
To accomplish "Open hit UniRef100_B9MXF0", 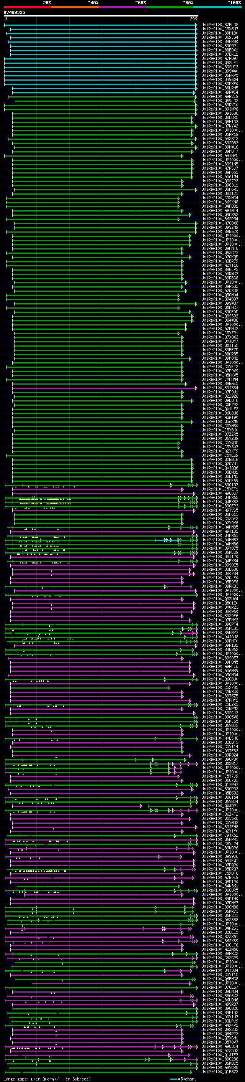I will point(219,84).
